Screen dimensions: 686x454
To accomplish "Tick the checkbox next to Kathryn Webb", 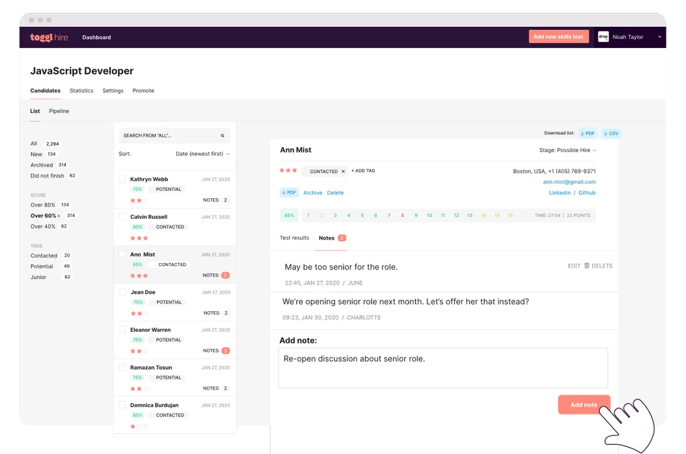I will pos(122,179).
